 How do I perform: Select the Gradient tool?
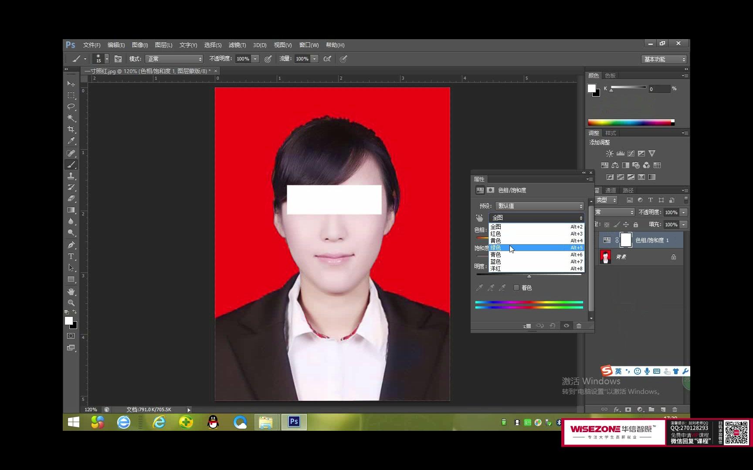point(71,210)
